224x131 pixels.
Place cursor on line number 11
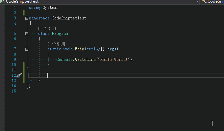click(14, 70)
